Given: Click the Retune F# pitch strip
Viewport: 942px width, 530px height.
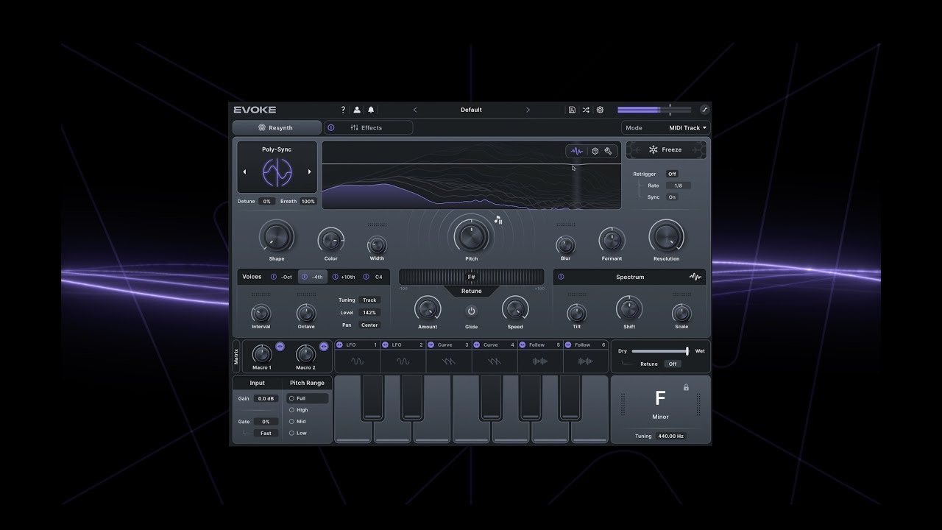Looking at the screenshot, I should [472, 277].
